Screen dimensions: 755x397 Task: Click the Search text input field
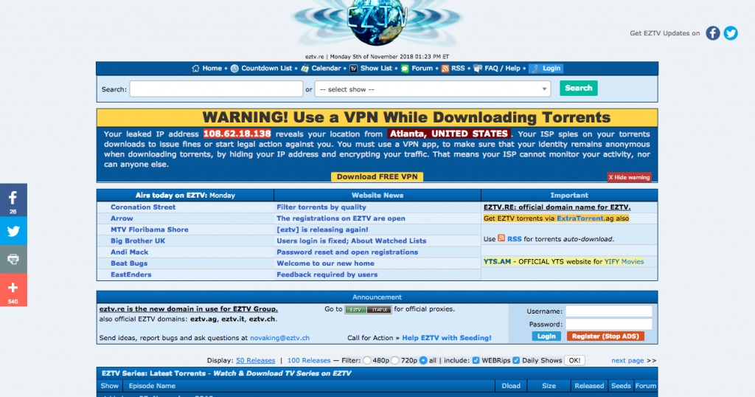tap(216, 89)
